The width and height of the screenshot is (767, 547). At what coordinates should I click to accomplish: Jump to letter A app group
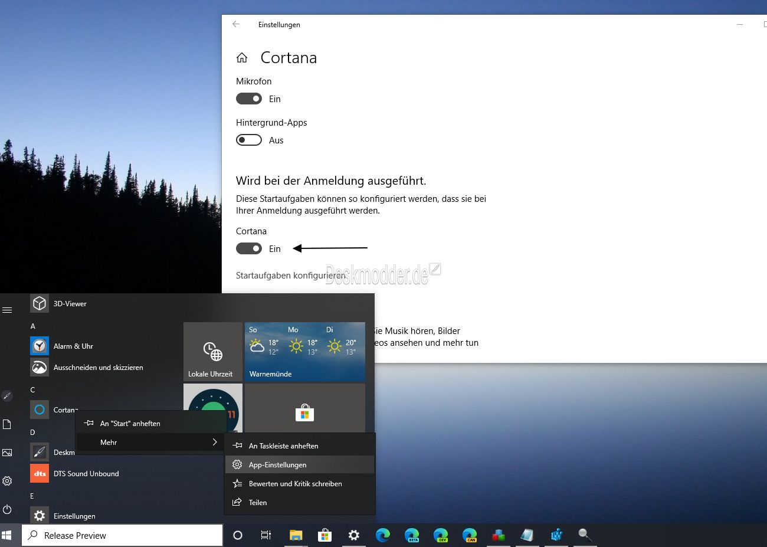click(33, 326)
